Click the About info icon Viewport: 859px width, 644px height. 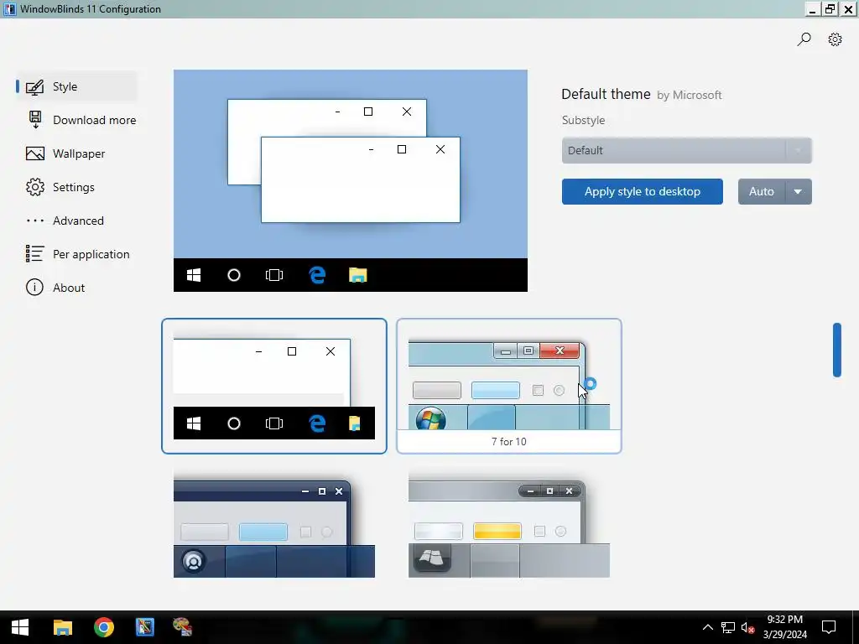[x=34, y=287]
